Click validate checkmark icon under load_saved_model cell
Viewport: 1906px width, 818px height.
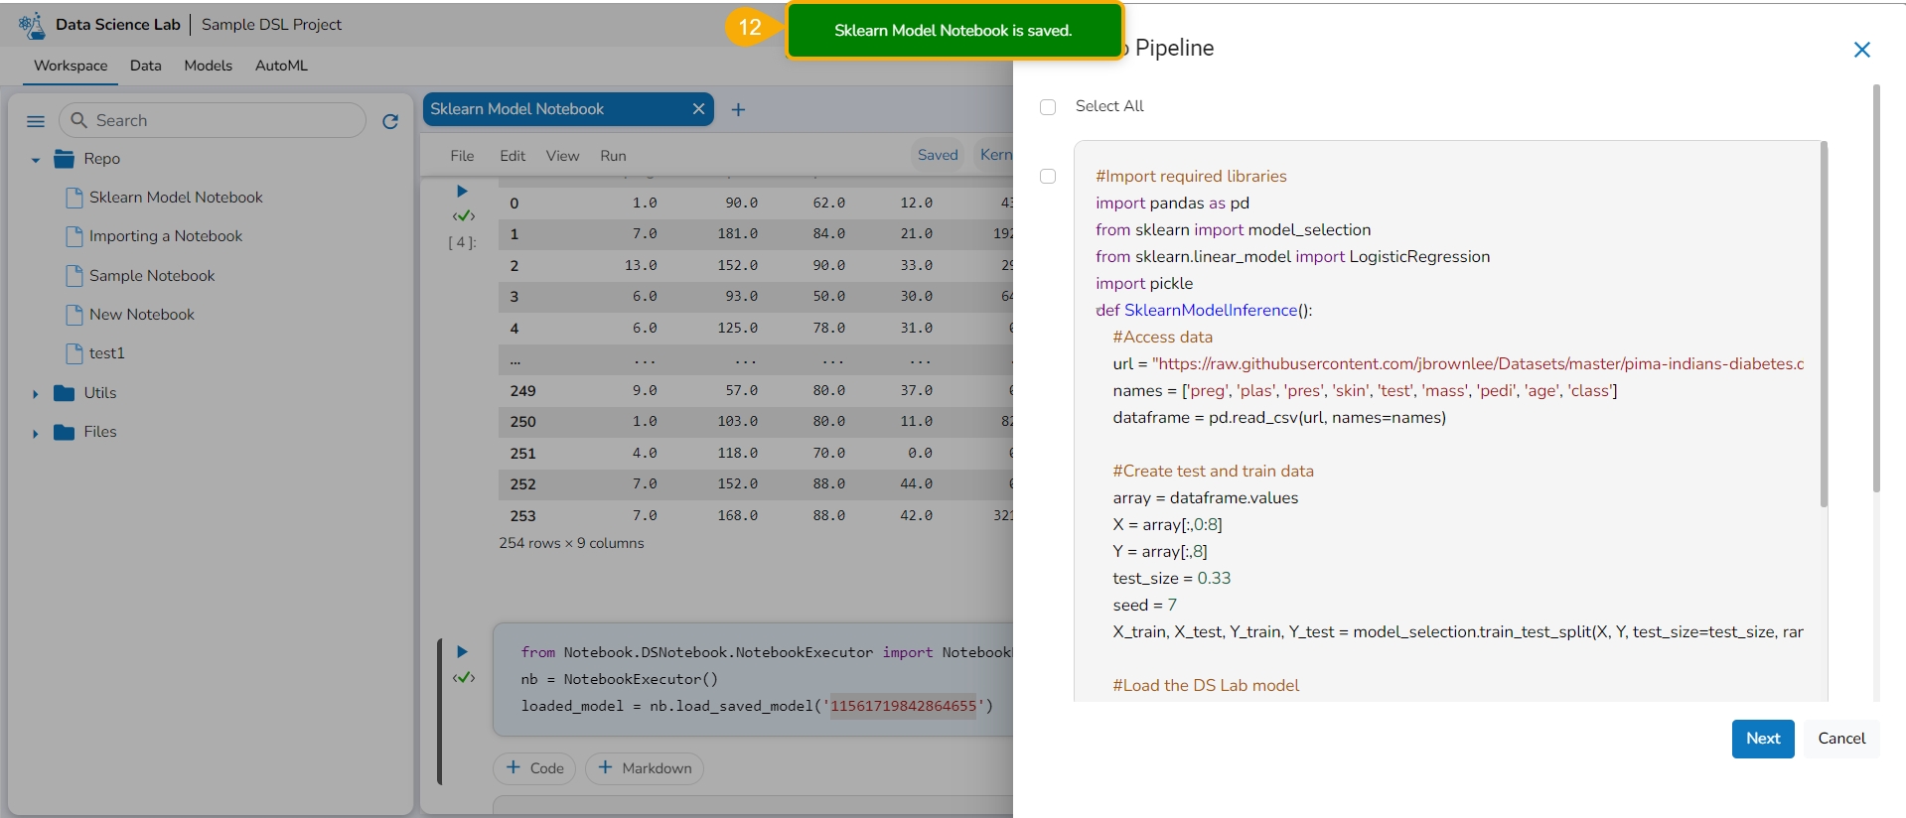pos(464,678)
